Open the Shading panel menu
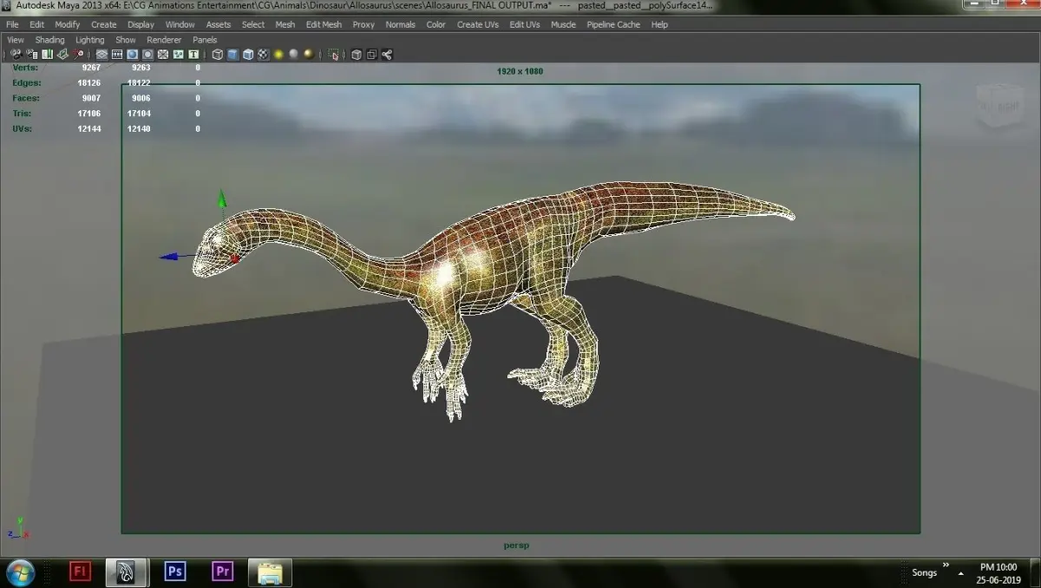1041x588 pixels. click(49, 40)
